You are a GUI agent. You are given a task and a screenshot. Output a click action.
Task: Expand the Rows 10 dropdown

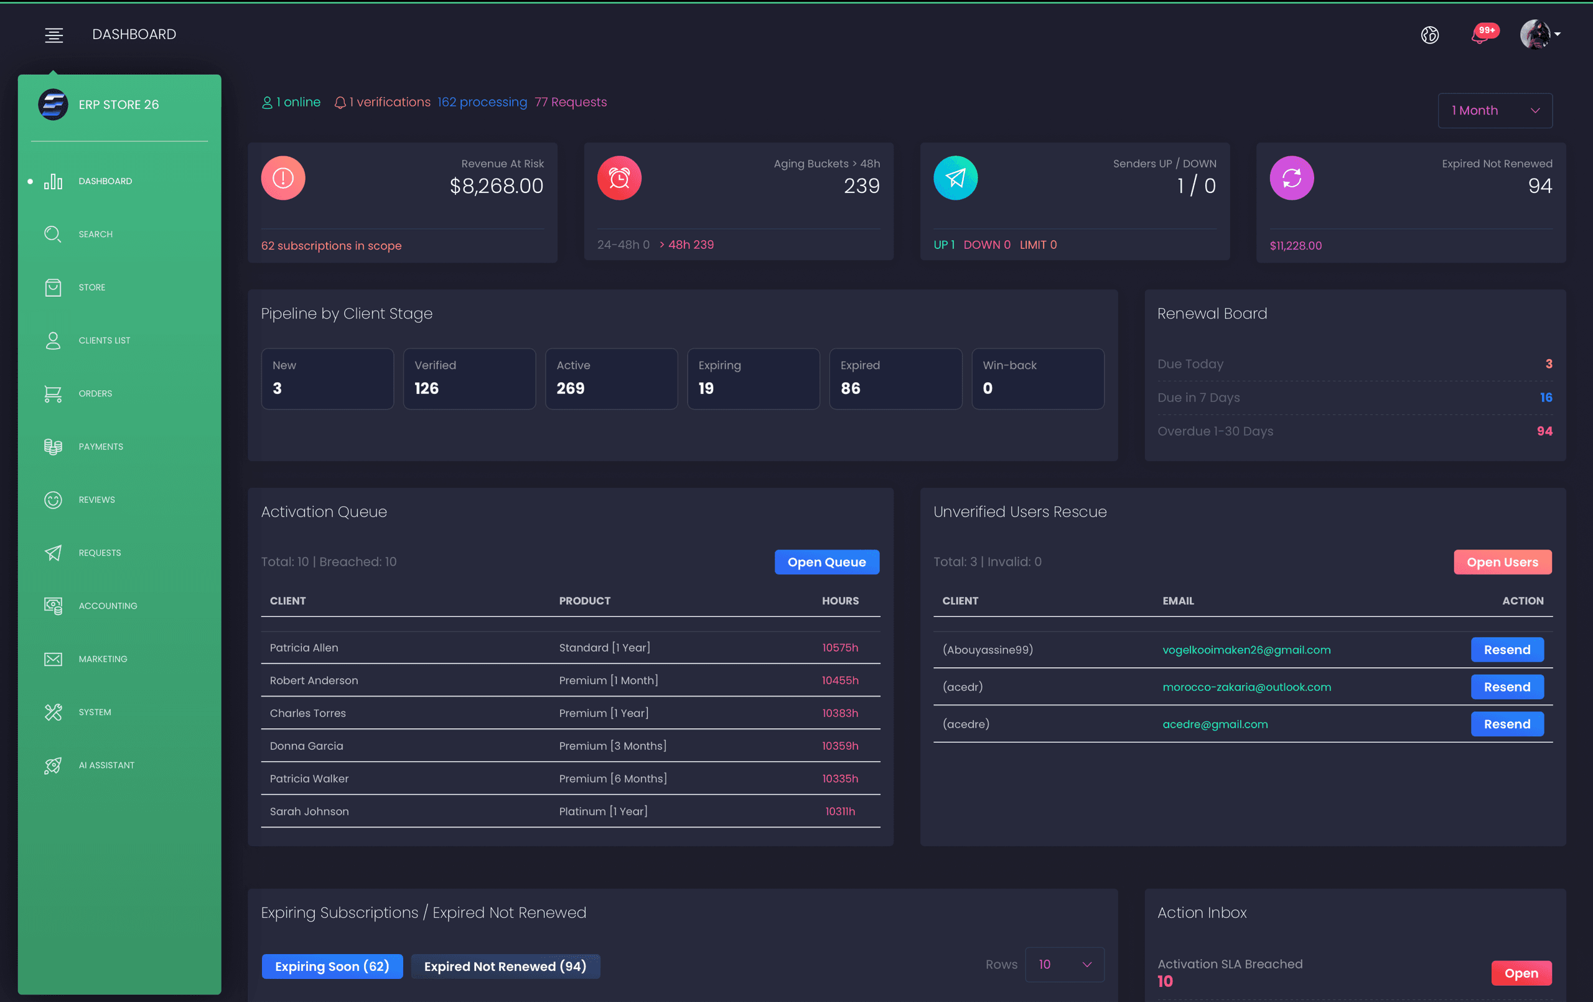pos(1064,964)
